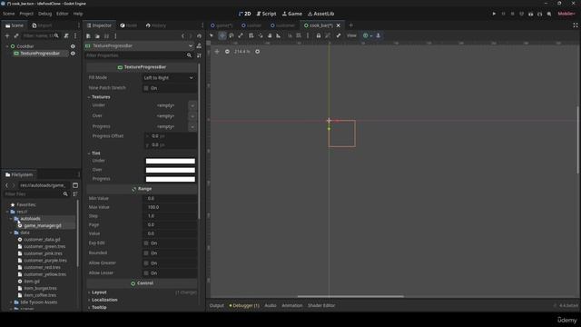Expand the Layout section
Viewport: 581px width, 327px height.
coord(99,292)
